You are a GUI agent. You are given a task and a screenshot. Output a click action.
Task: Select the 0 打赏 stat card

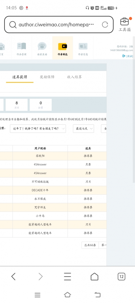pyautogui.click(x=40, y=105)
